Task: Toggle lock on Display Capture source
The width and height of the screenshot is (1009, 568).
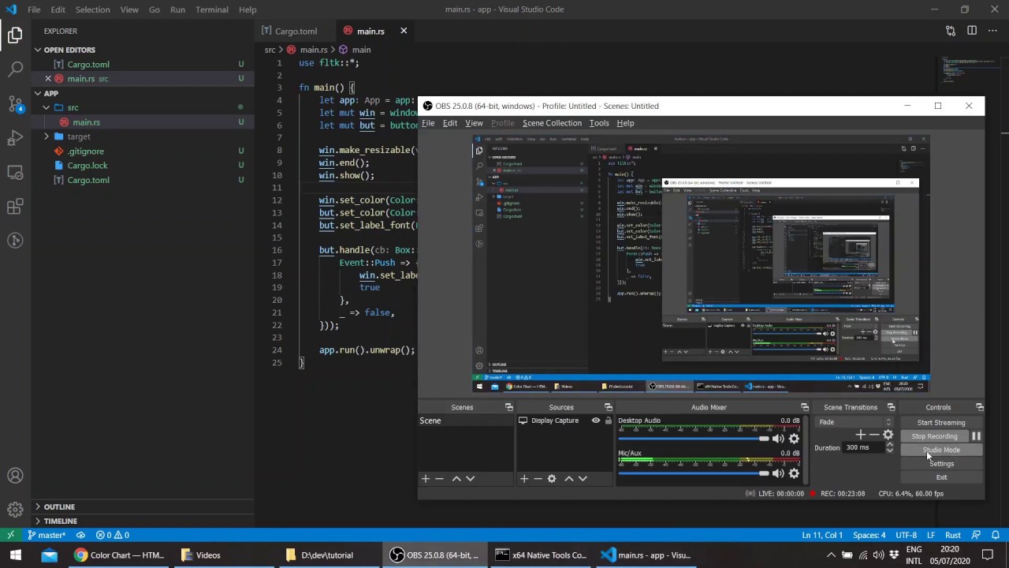Action: click(x=608, y=420)
